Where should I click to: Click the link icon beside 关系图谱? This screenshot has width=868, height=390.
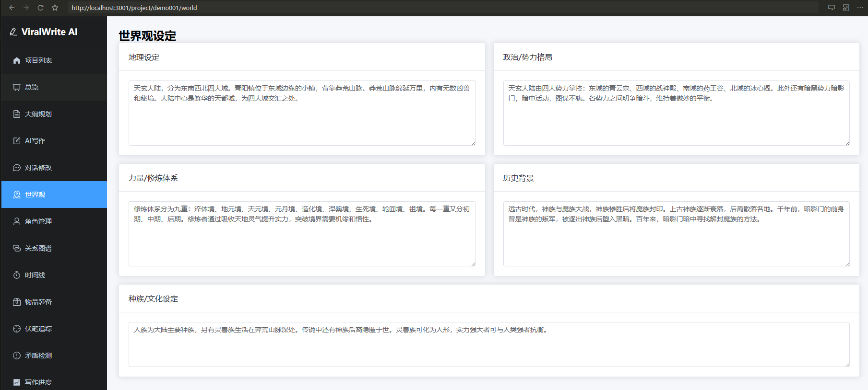(x=17, y=248)
